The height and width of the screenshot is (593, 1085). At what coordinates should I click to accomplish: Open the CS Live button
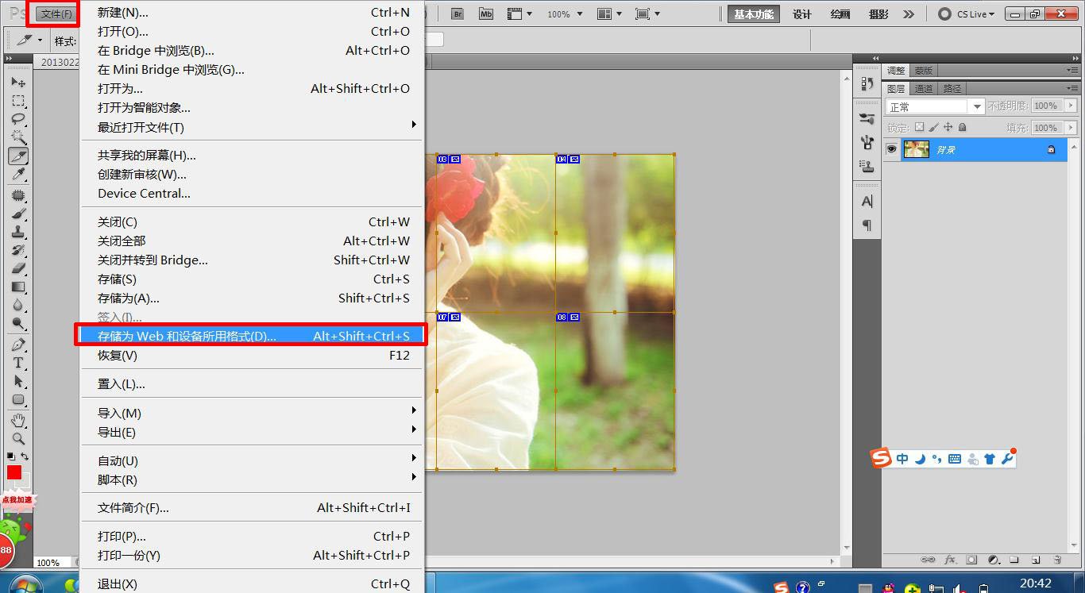click(x=966, y=14)
